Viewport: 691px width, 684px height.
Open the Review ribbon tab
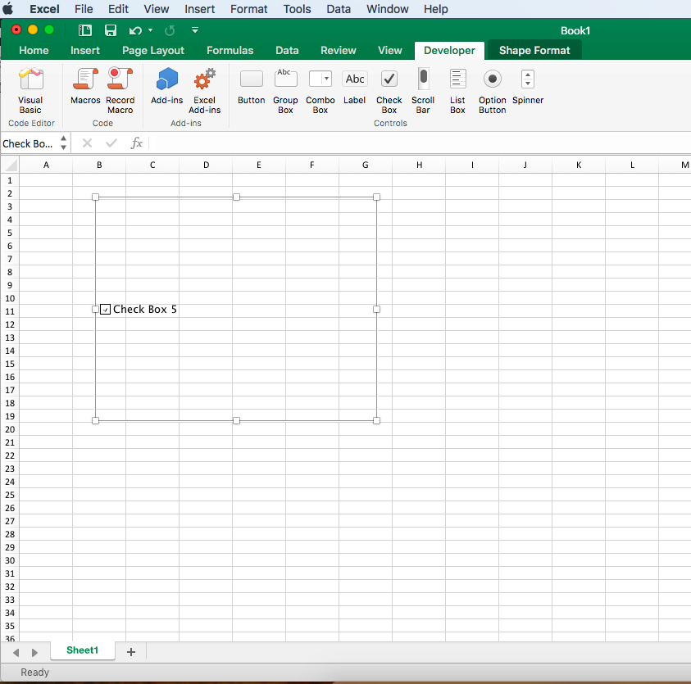(x=338, y=50)
